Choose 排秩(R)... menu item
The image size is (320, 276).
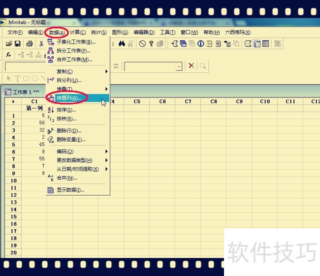coord(78,119)
